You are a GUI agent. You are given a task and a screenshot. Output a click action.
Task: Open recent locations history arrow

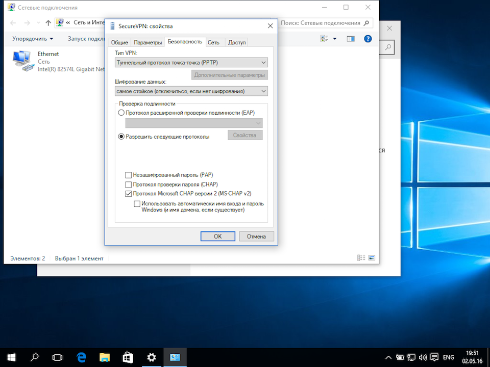(38, 23)
